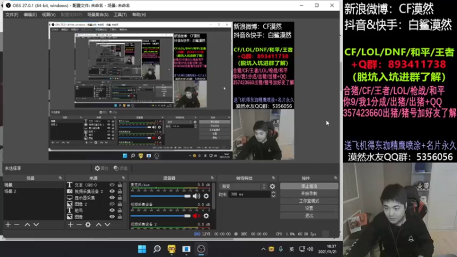The image size is (457, 257).
Task: Hide the 租号 source via eye icon
Action: point(112,210)
